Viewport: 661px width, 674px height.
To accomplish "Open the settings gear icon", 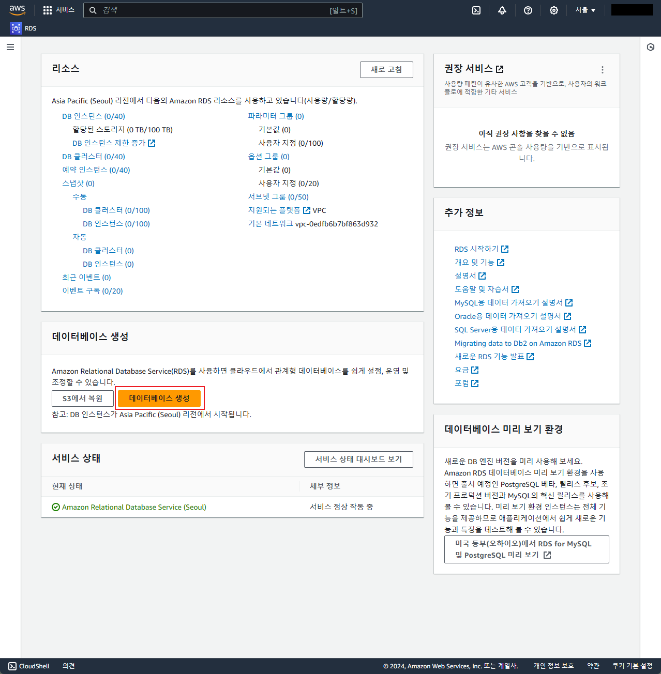I will 554,10.
